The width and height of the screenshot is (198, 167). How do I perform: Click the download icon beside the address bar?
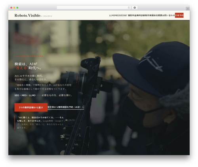(135, 8)
